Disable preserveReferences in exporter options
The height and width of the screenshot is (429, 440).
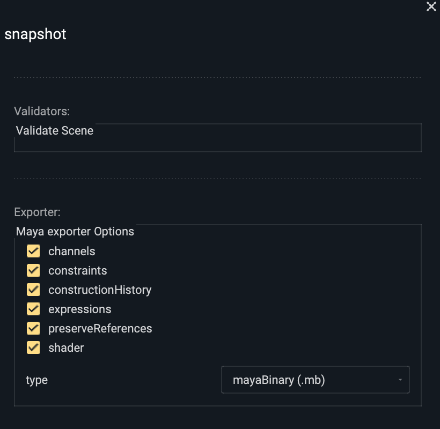[x=33, y=328]
